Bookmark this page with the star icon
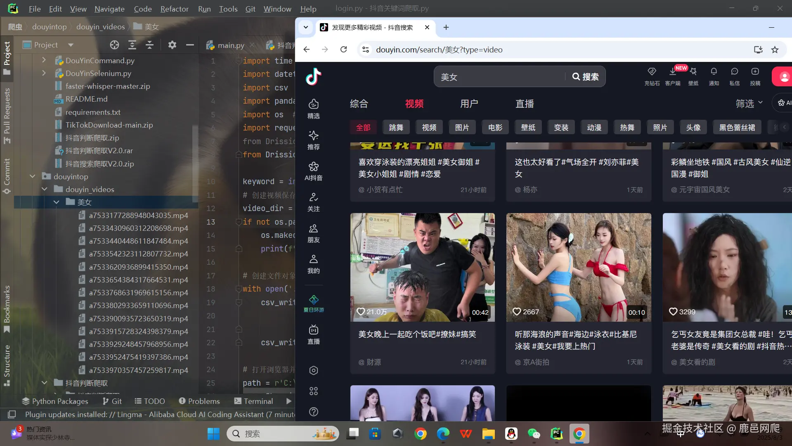The image size is (792, 446). [775, 50]
